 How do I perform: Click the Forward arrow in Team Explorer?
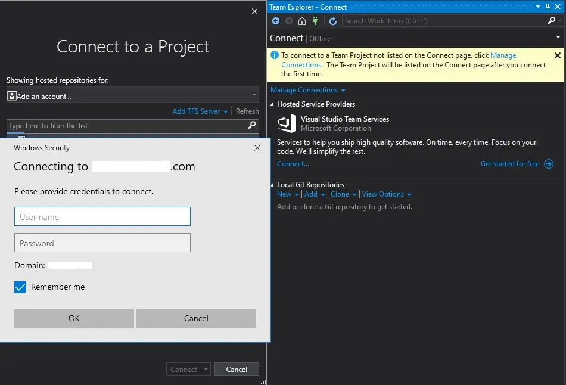[x=289, y=21]
